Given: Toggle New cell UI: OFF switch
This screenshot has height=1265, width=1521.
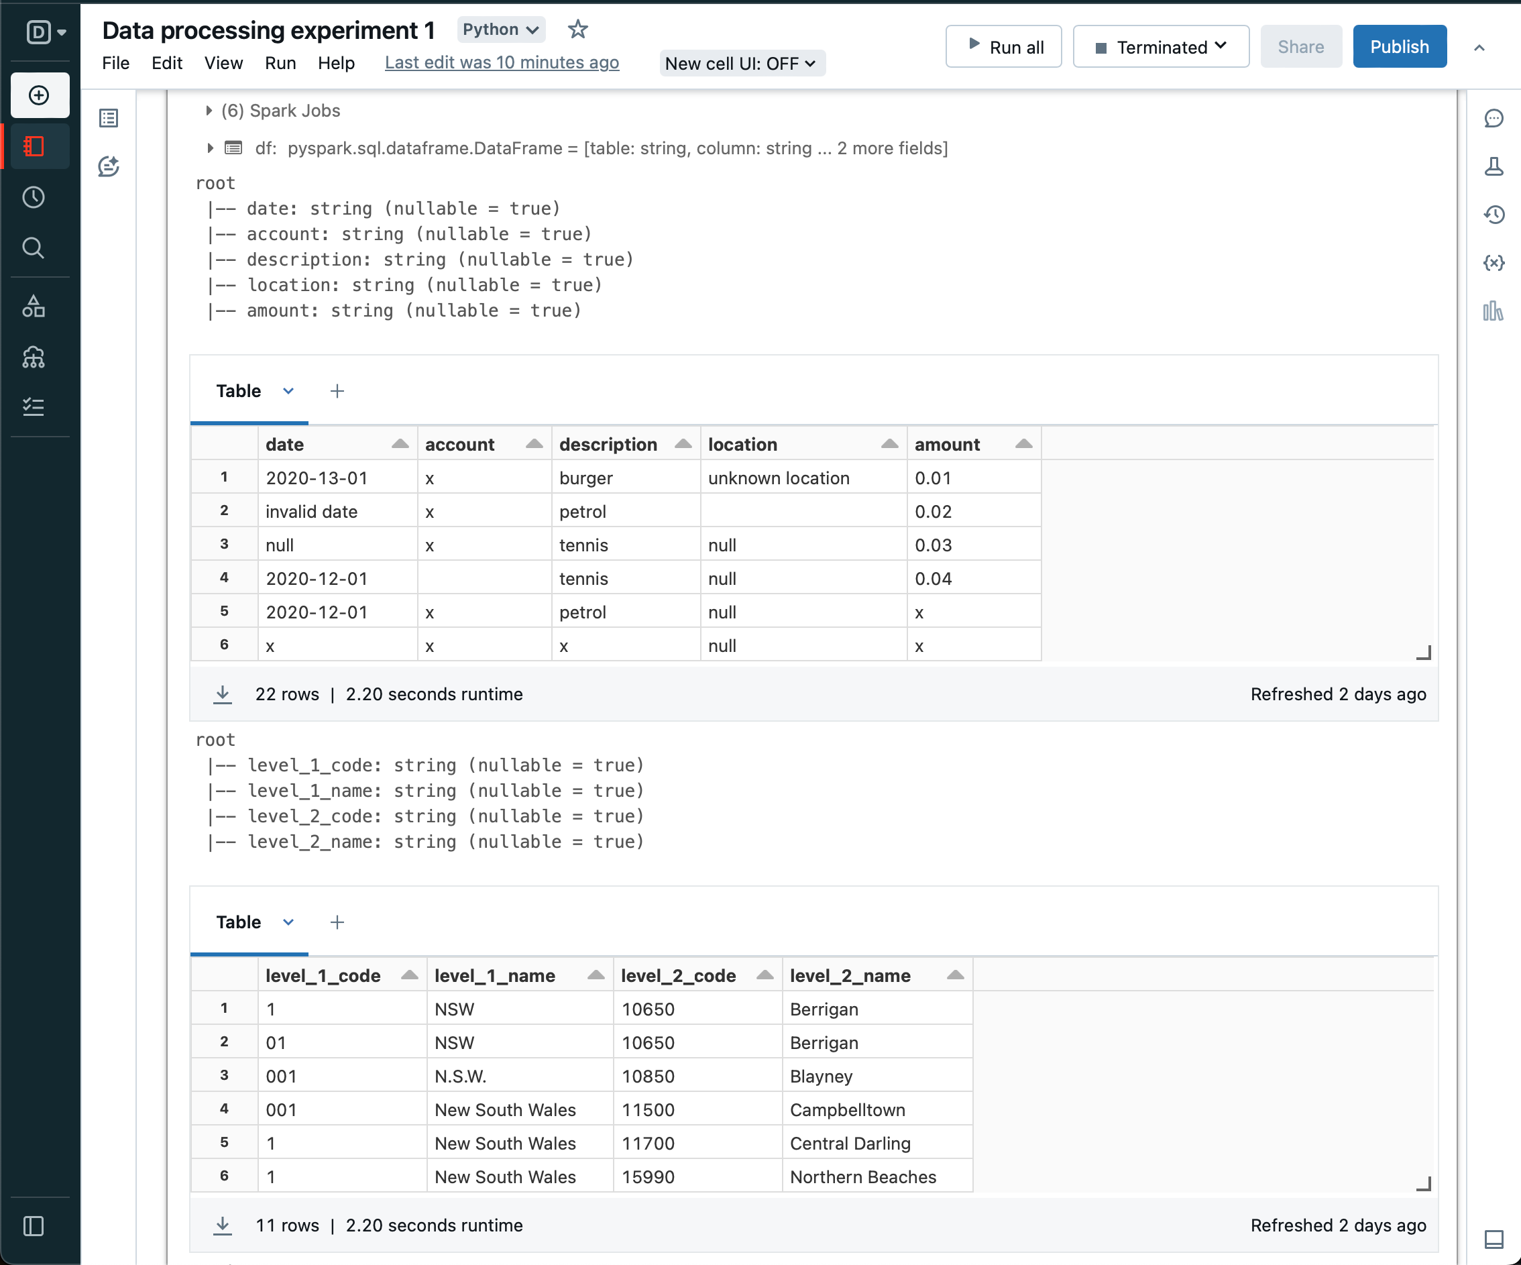Looking at the screenshot, I should (x=741, y=64).
